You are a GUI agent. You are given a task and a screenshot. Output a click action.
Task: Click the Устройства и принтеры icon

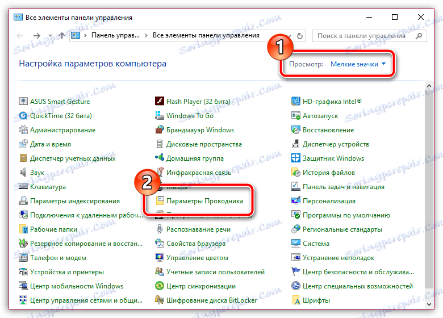click(23, 271)
